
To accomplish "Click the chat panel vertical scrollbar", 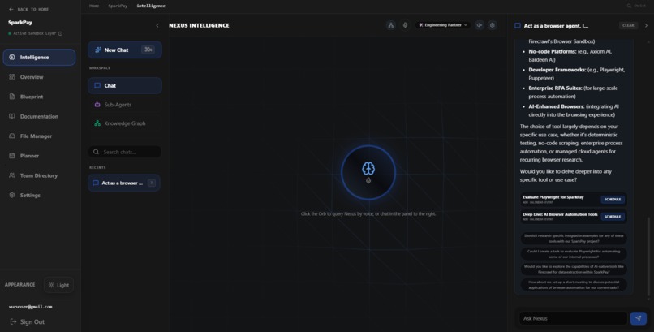I will (648, 257).
